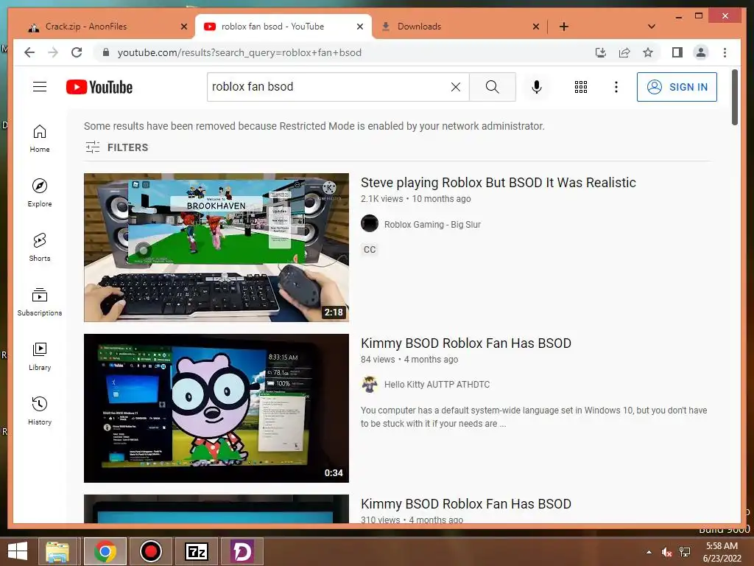The height and width of the screenshot is (566, 754).
Task: Close the Downloads tab
Action: click(x=536, y=27)
